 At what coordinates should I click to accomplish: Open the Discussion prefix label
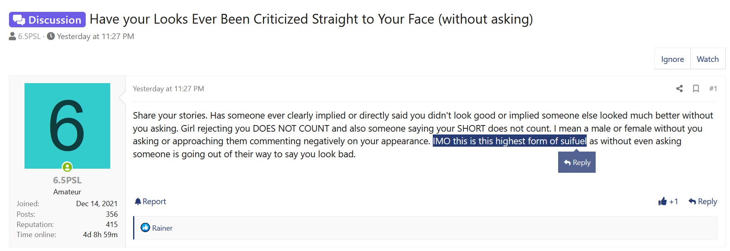tap(47, 20)
